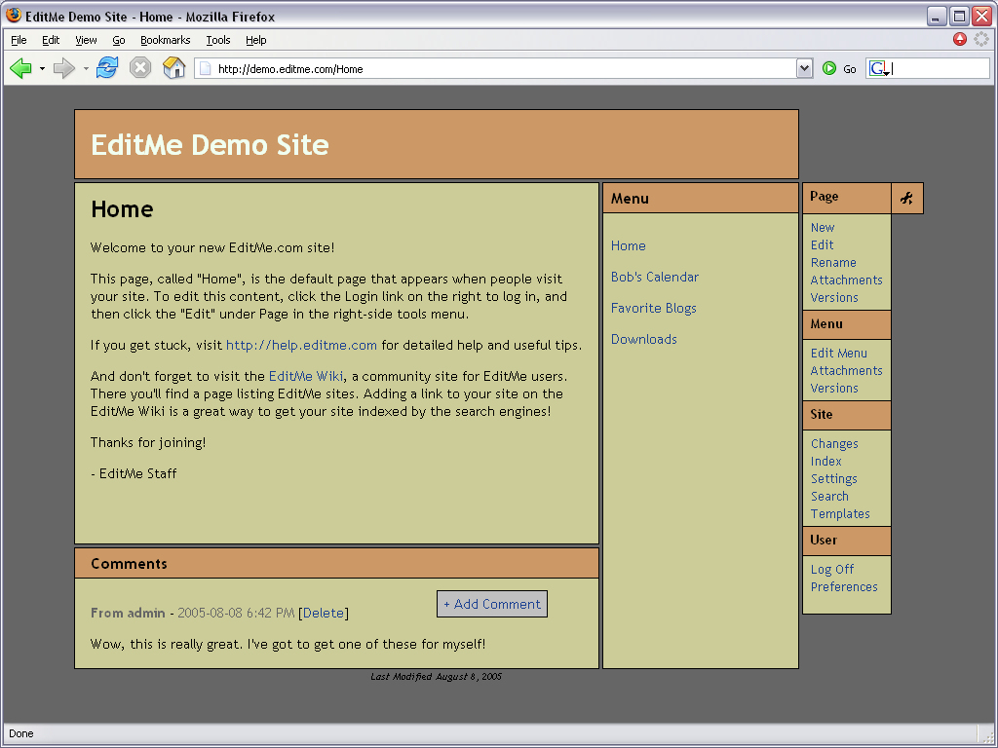This screenshot has height=748, width=998.
Task: Click the Google search engine icon
Action: 878,68
